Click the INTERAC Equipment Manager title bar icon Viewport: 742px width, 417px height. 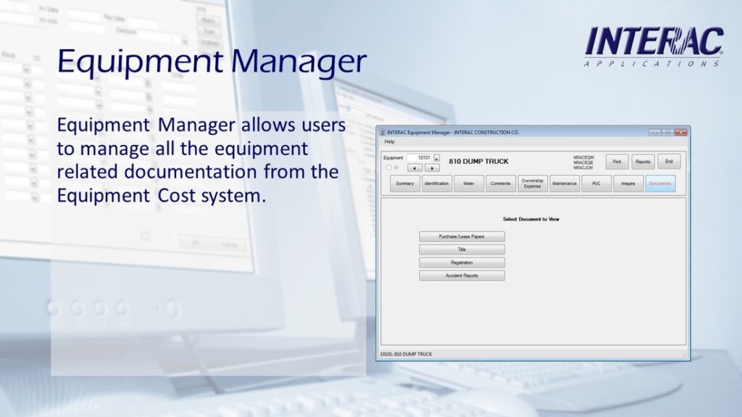pyautogui.click(x=383, y=133)
